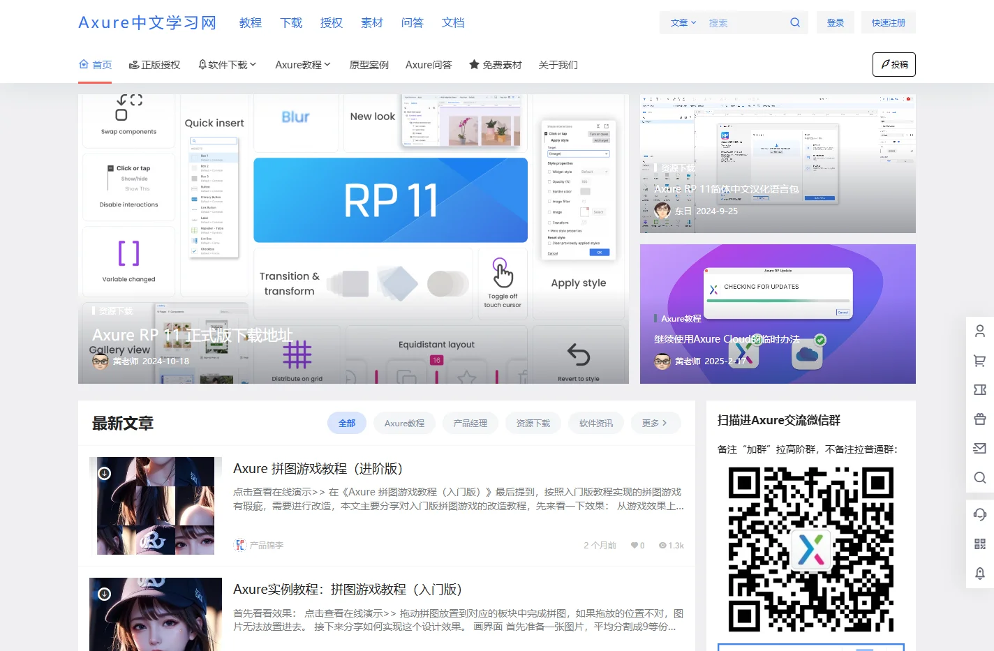
Task: Click the 快速注册 button
Action: pyautogui.click(x=889, y=22)
